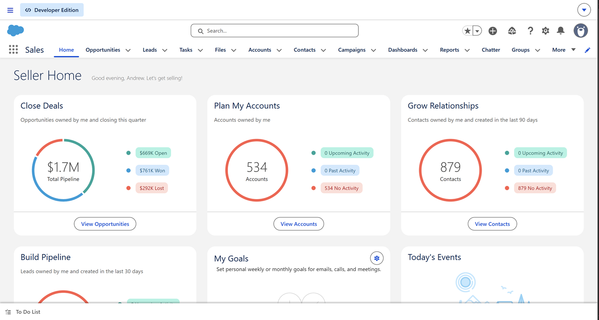This screenshot has width=599, height=320.
Task: Open the Setup gear menu
Action: point(545,31)
